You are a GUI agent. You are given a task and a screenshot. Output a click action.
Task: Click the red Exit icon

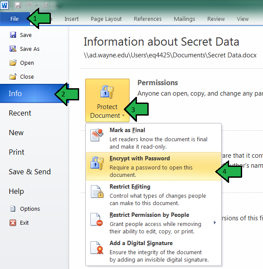click(x=13, y=223)
